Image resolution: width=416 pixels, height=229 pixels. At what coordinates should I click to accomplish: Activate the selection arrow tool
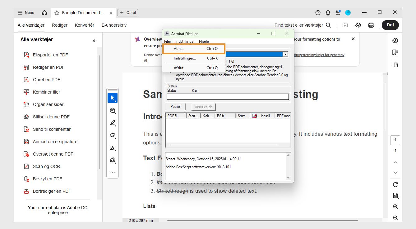coord(113,98)
